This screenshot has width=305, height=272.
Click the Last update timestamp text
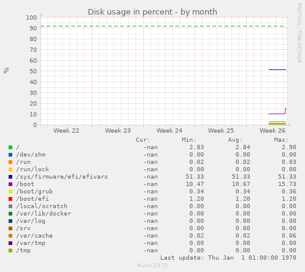point(228,258)
